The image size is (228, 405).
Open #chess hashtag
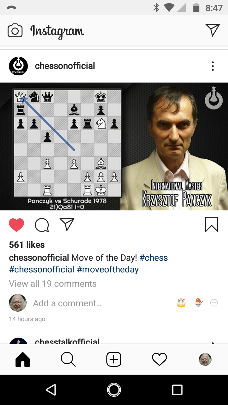tap(154, 258)
